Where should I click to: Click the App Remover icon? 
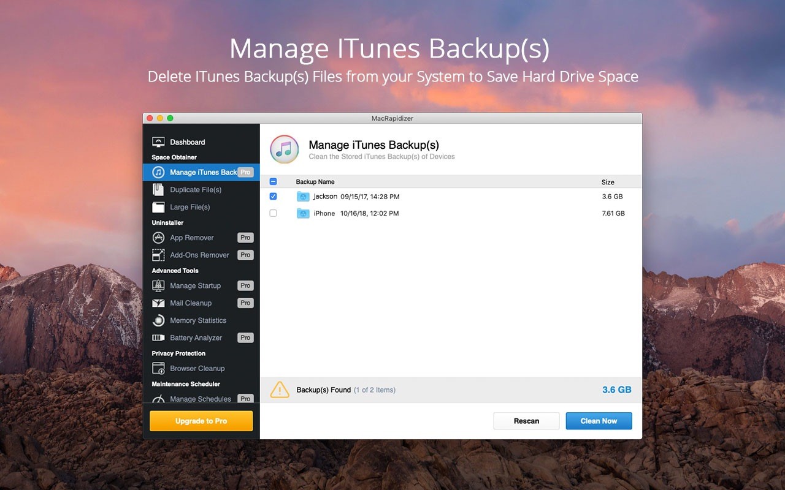pyautogui.click(x=158, y=238)
